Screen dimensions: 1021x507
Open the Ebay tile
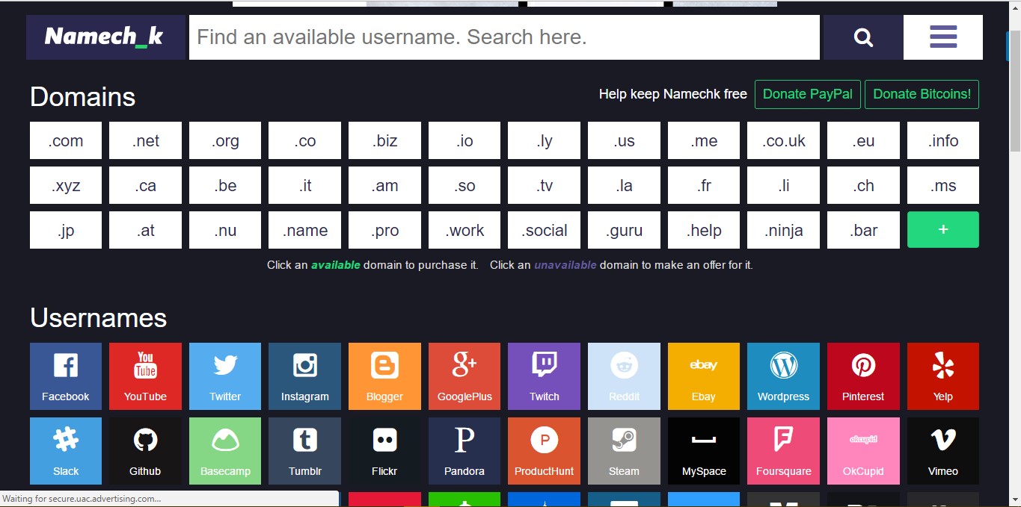pyautogui.click(x=704, y=376)
